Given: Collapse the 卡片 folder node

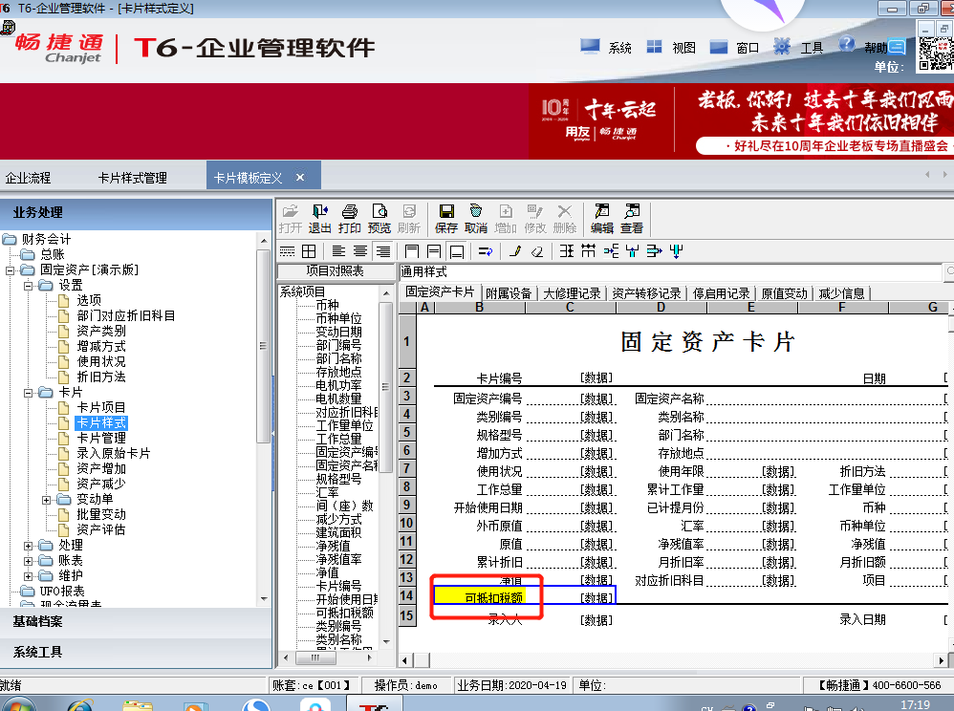Looking at the screenshot, I should (28, 393).
